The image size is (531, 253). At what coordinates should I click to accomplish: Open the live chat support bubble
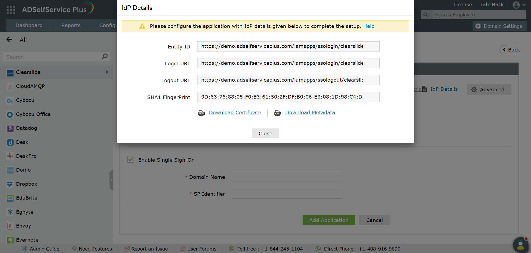coord(520,245)
